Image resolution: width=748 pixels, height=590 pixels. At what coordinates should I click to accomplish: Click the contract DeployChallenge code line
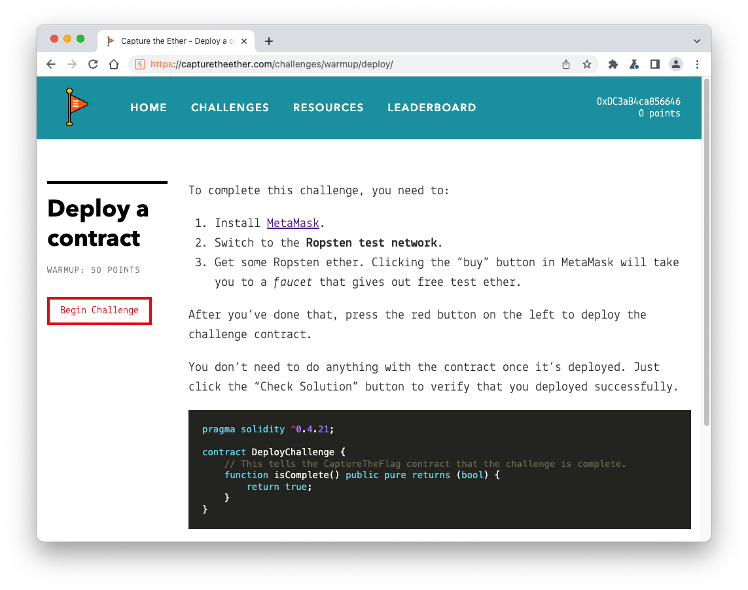(274, 452)
